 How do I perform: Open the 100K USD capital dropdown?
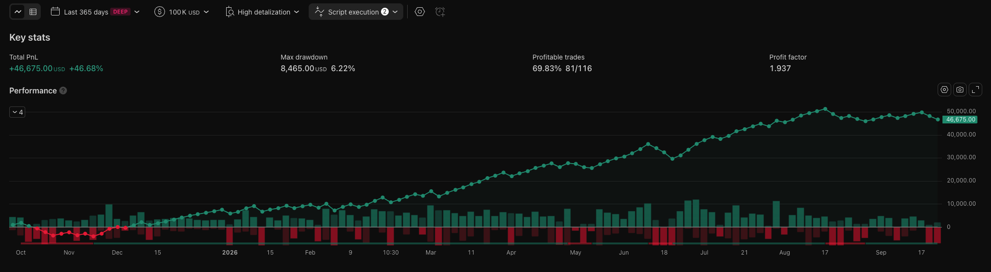click(x=182, y=12)
